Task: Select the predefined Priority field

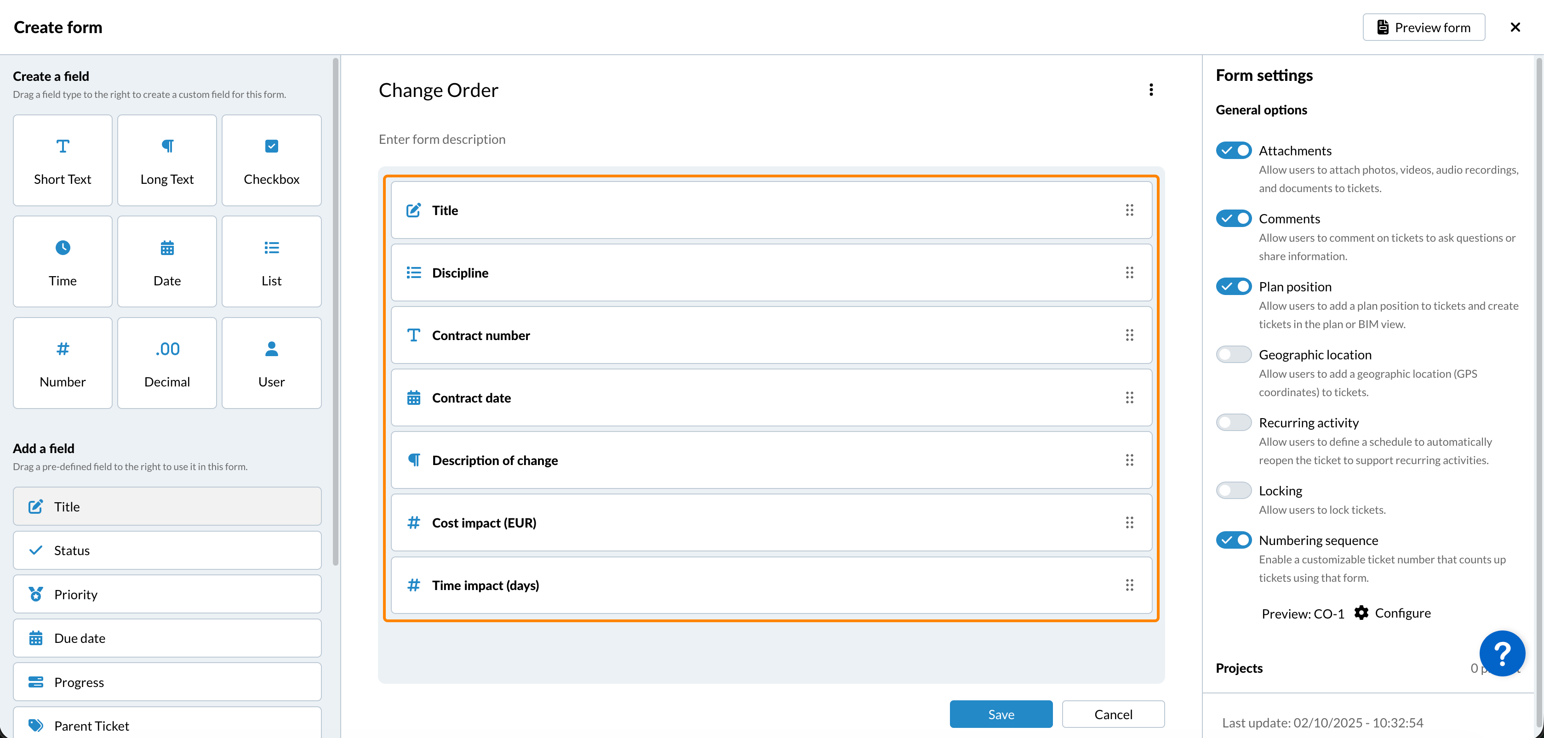Action: [166, 594]
